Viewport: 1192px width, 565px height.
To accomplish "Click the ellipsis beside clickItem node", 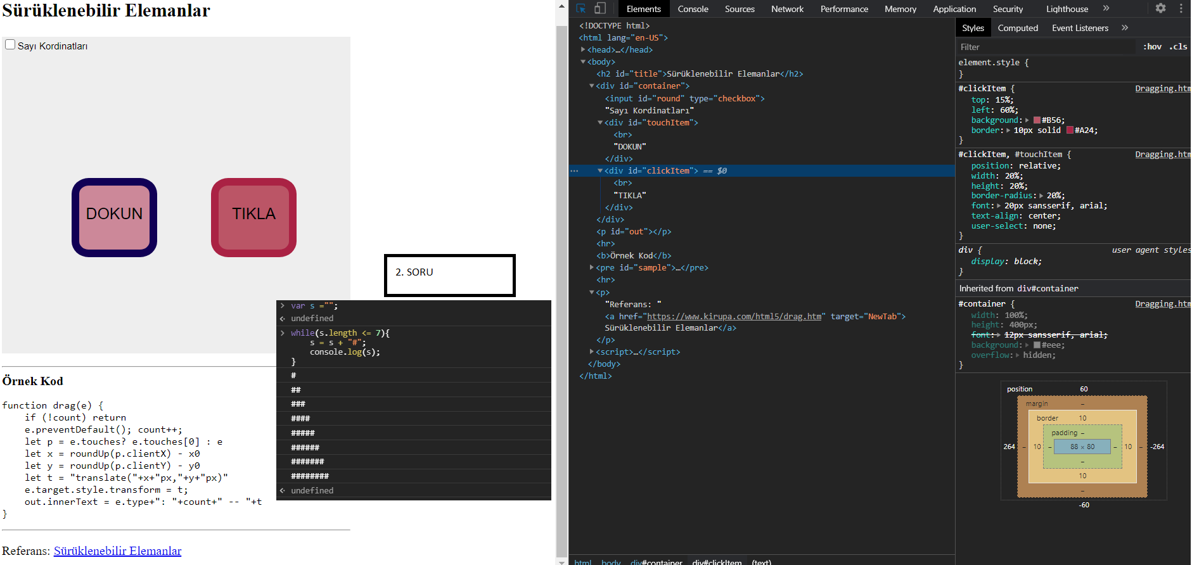I will pos(574,171).
